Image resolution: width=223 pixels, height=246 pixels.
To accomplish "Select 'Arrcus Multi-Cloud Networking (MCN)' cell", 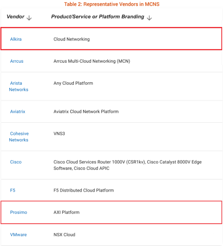I will click(x=92, y=61).
